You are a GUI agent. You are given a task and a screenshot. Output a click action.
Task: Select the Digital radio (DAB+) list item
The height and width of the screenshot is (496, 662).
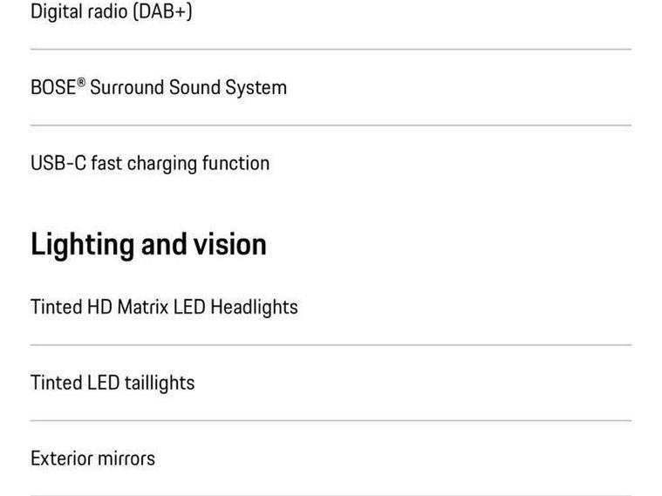(331, 12)
